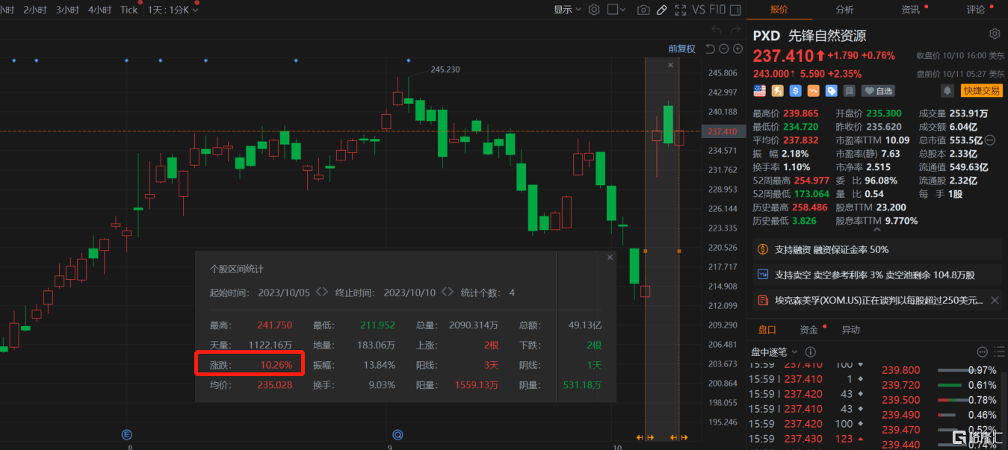Open the 1天:1分K period dropdown
This screenshot has height=450, width=1008.
(x=170, y=10)
